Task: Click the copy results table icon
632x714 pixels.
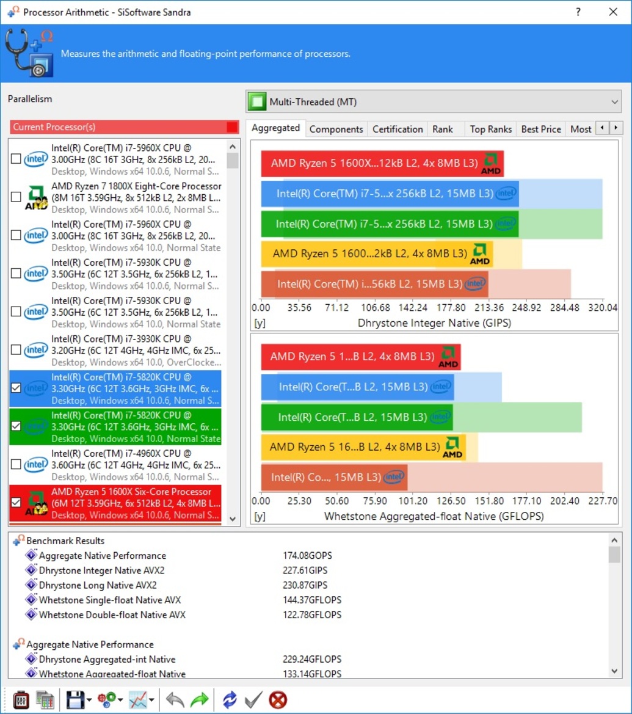Action: point(45,700)
